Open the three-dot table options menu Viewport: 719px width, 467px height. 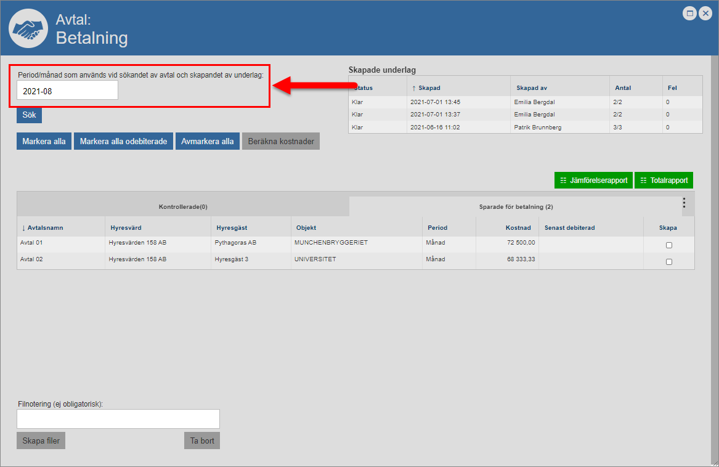684,203
